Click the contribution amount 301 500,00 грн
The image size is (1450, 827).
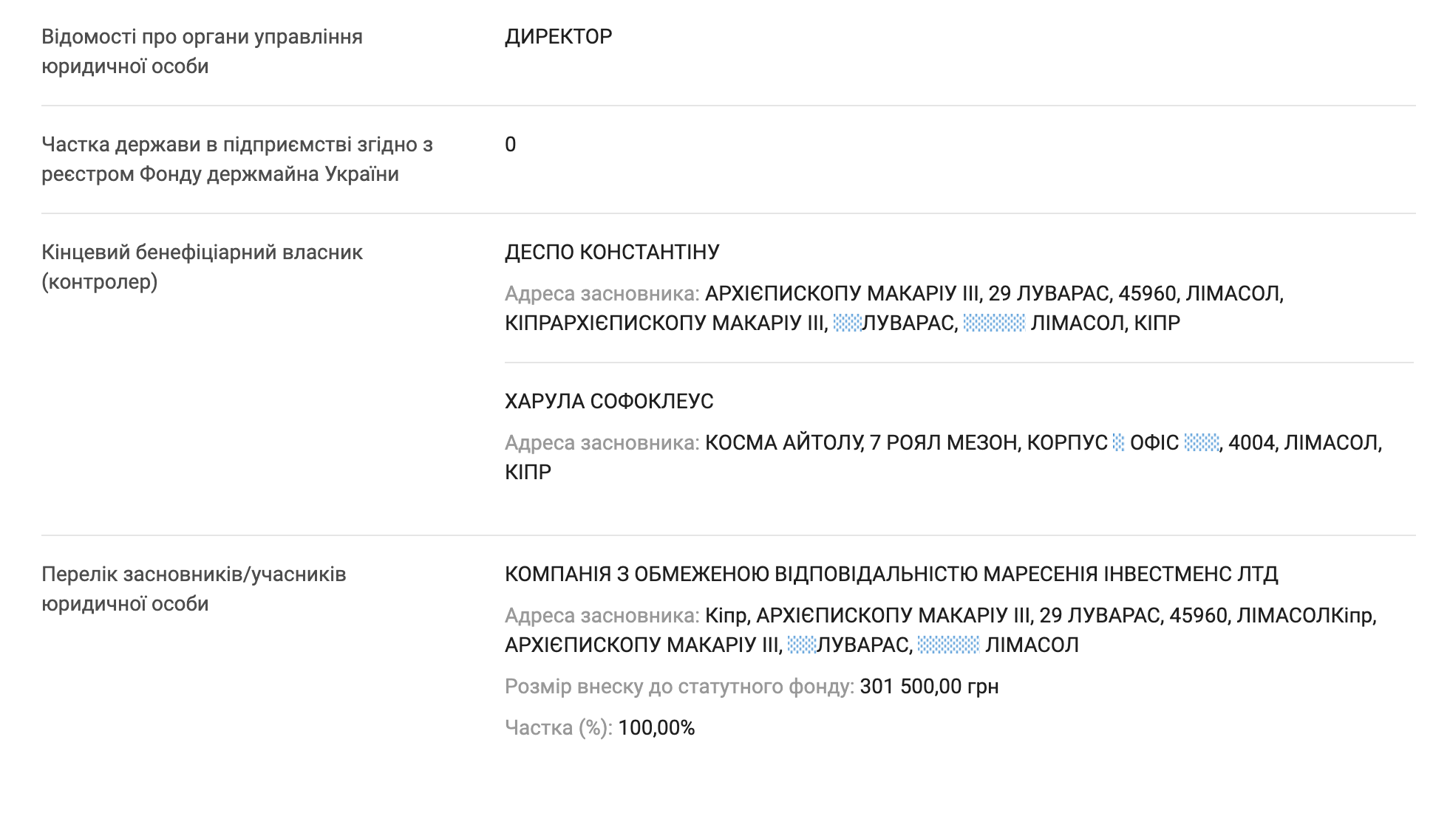tap(929, 687)
